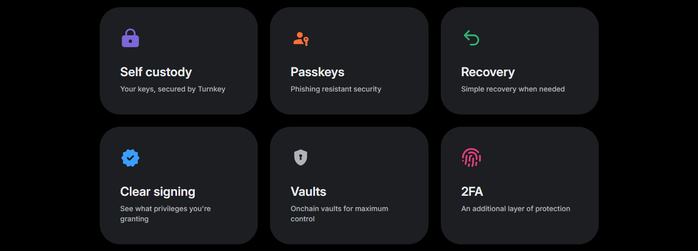
Task: Select the Passkeys heading
Action: pos(318,72)
